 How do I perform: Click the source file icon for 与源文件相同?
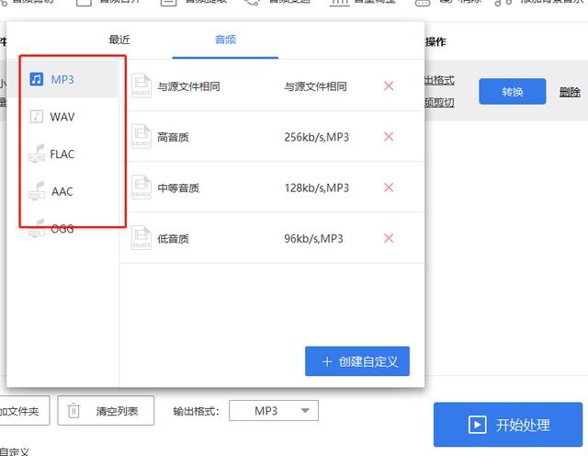pyautogui.click(x=141, y=85)
